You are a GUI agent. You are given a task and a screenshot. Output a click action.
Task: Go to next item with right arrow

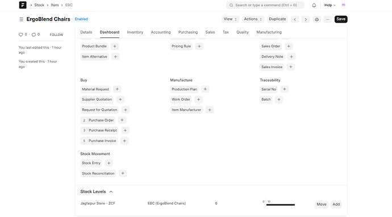[306, 19]
